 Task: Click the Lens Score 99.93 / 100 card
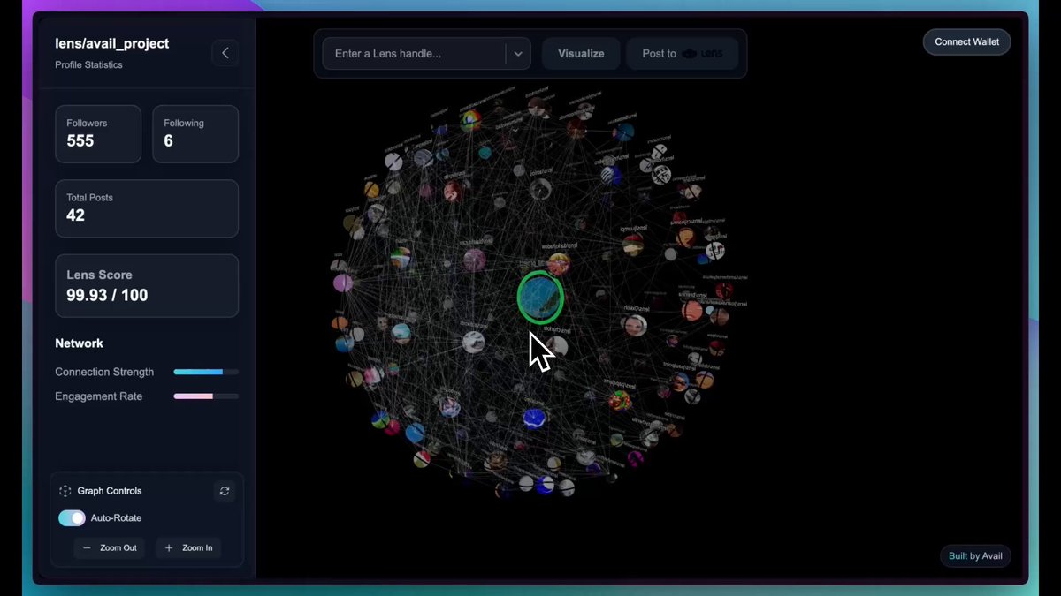pos(147,286)
